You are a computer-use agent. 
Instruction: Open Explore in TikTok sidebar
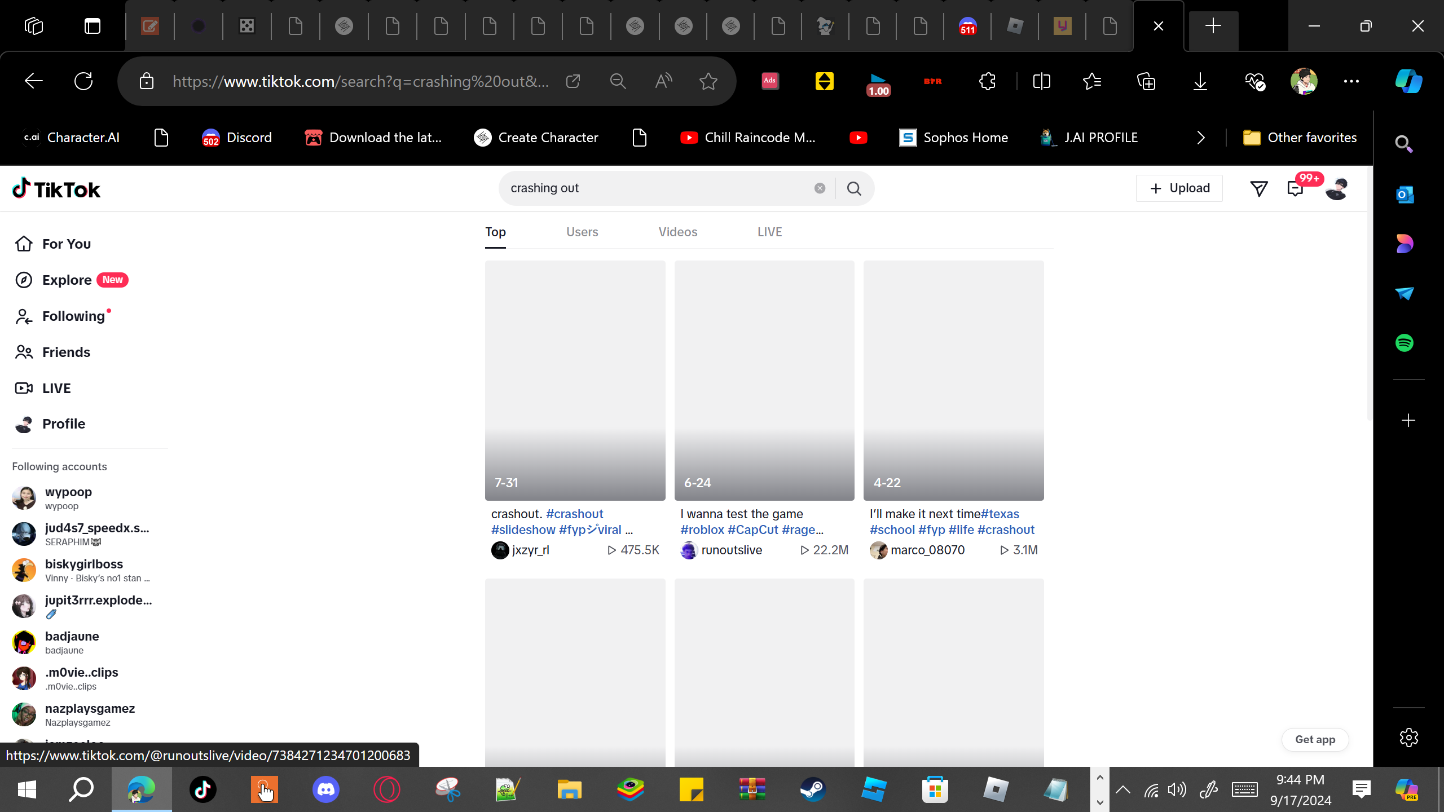point(67,280)
